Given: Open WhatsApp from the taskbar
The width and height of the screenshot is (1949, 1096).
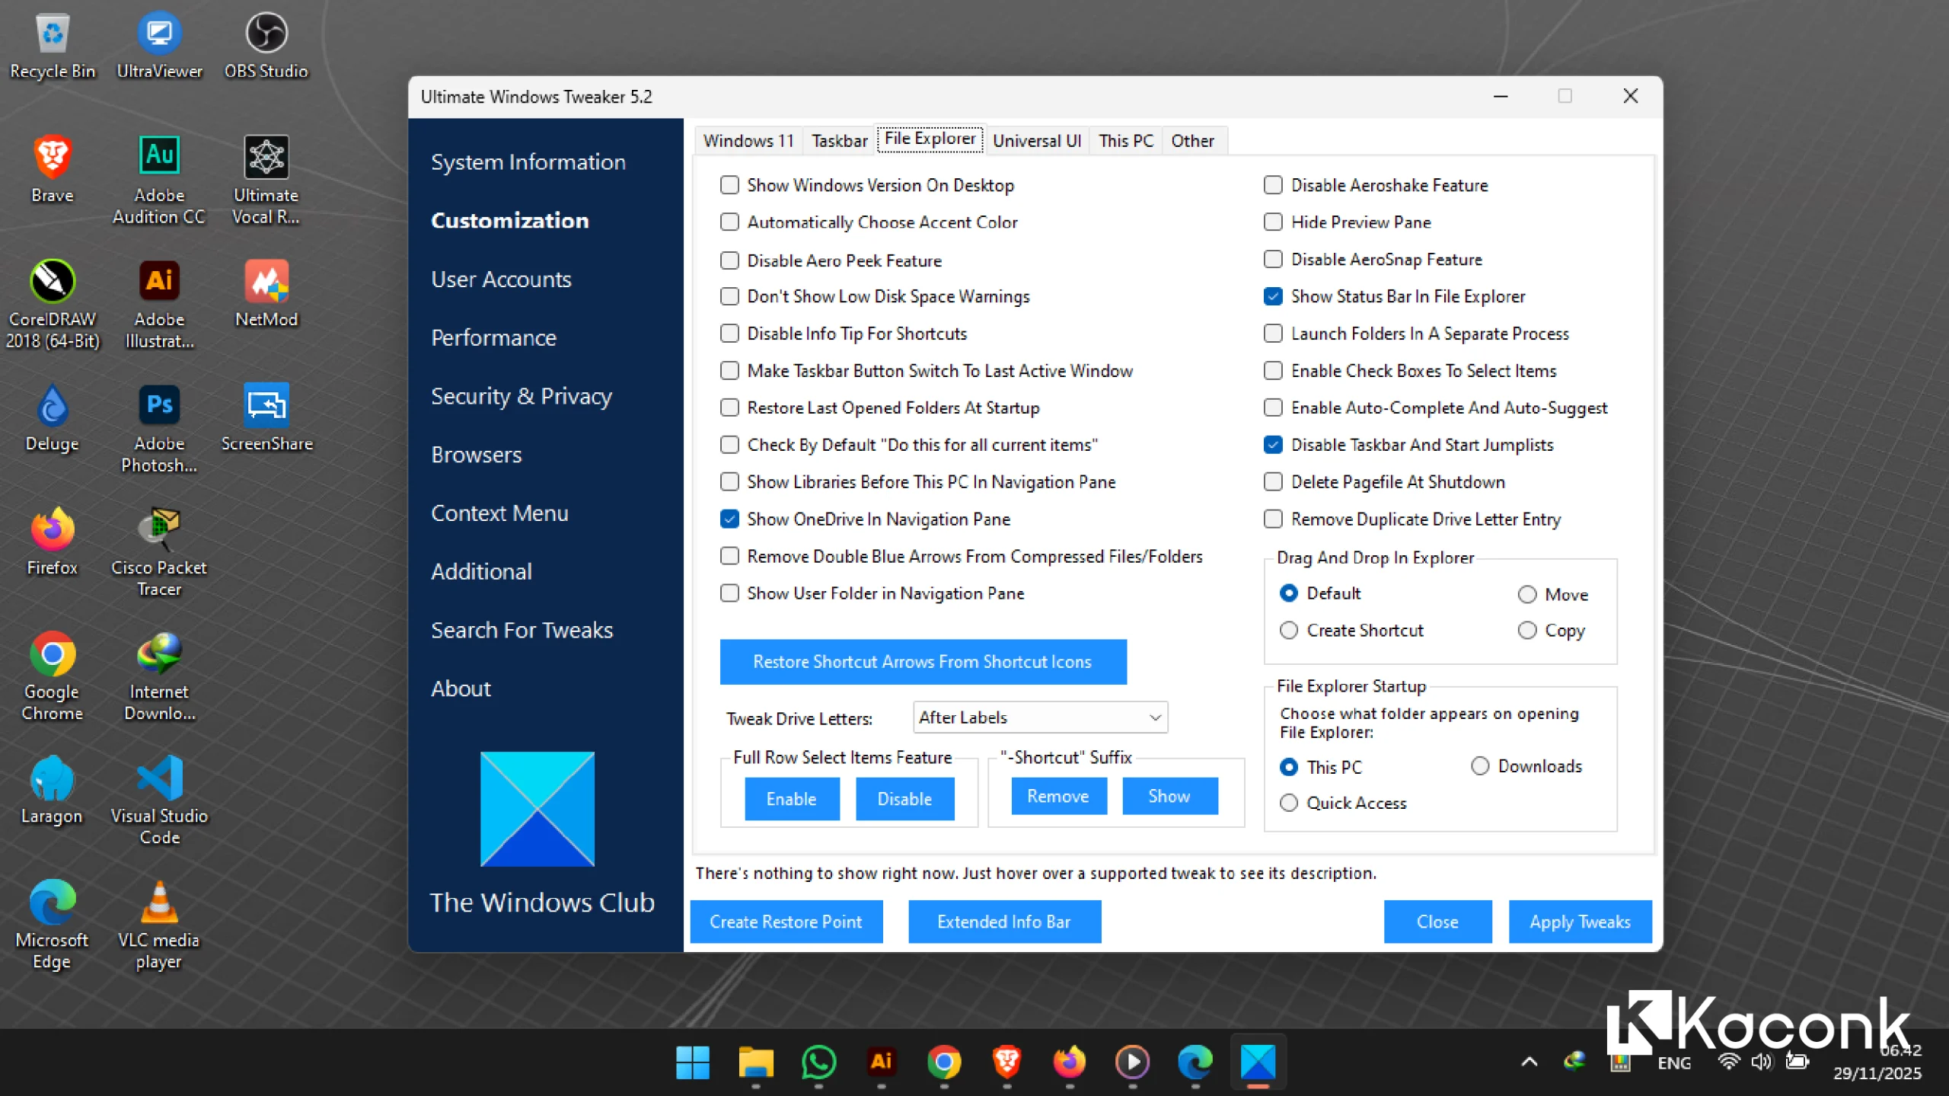Looking at the screenshot, I should [x=818, y=1062].
